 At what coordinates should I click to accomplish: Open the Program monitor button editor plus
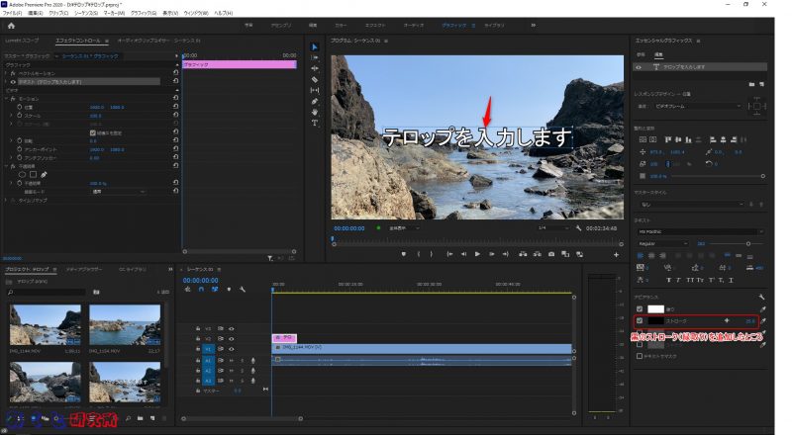coord(616,255)
